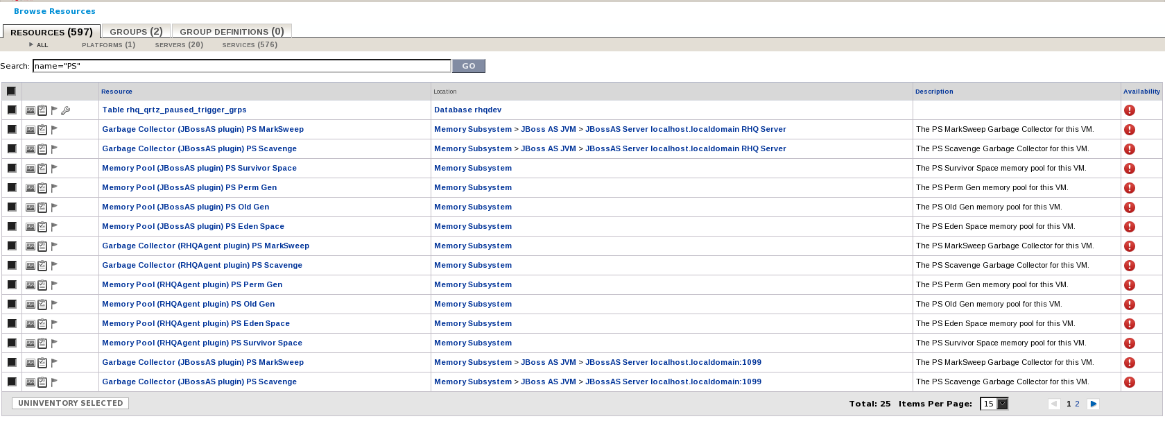
Task: Select checkbox for RHQAgent PS Scavenge row
Action: point(12,265)
